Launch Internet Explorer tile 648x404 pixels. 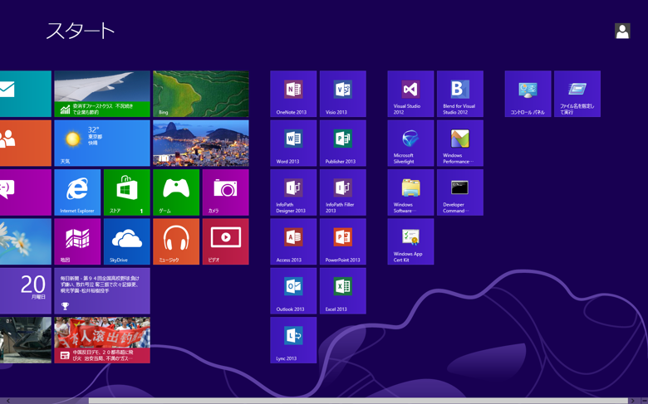(77, 192)
